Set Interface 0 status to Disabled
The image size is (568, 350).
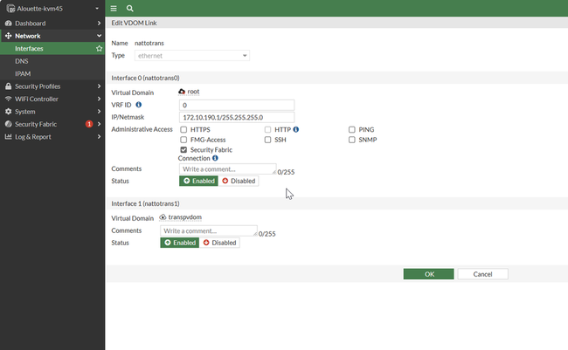[x=239, y=181]
